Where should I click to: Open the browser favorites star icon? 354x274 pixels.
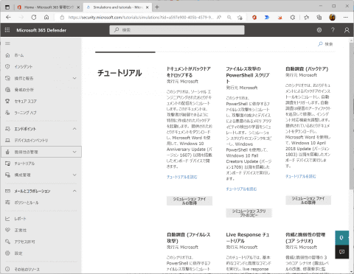(x=306, y=17)
